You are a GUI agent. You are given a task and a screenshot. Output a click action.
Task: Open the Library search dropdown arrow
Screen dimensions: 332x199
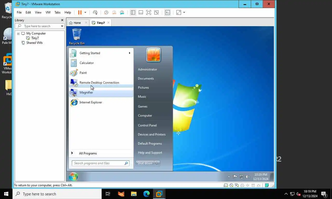tap(62, 26)
